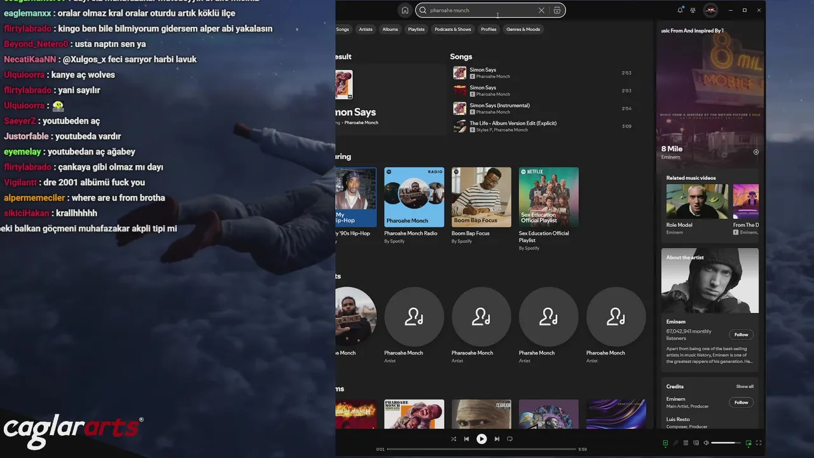Adjust the volume slider

click(726, 443)
